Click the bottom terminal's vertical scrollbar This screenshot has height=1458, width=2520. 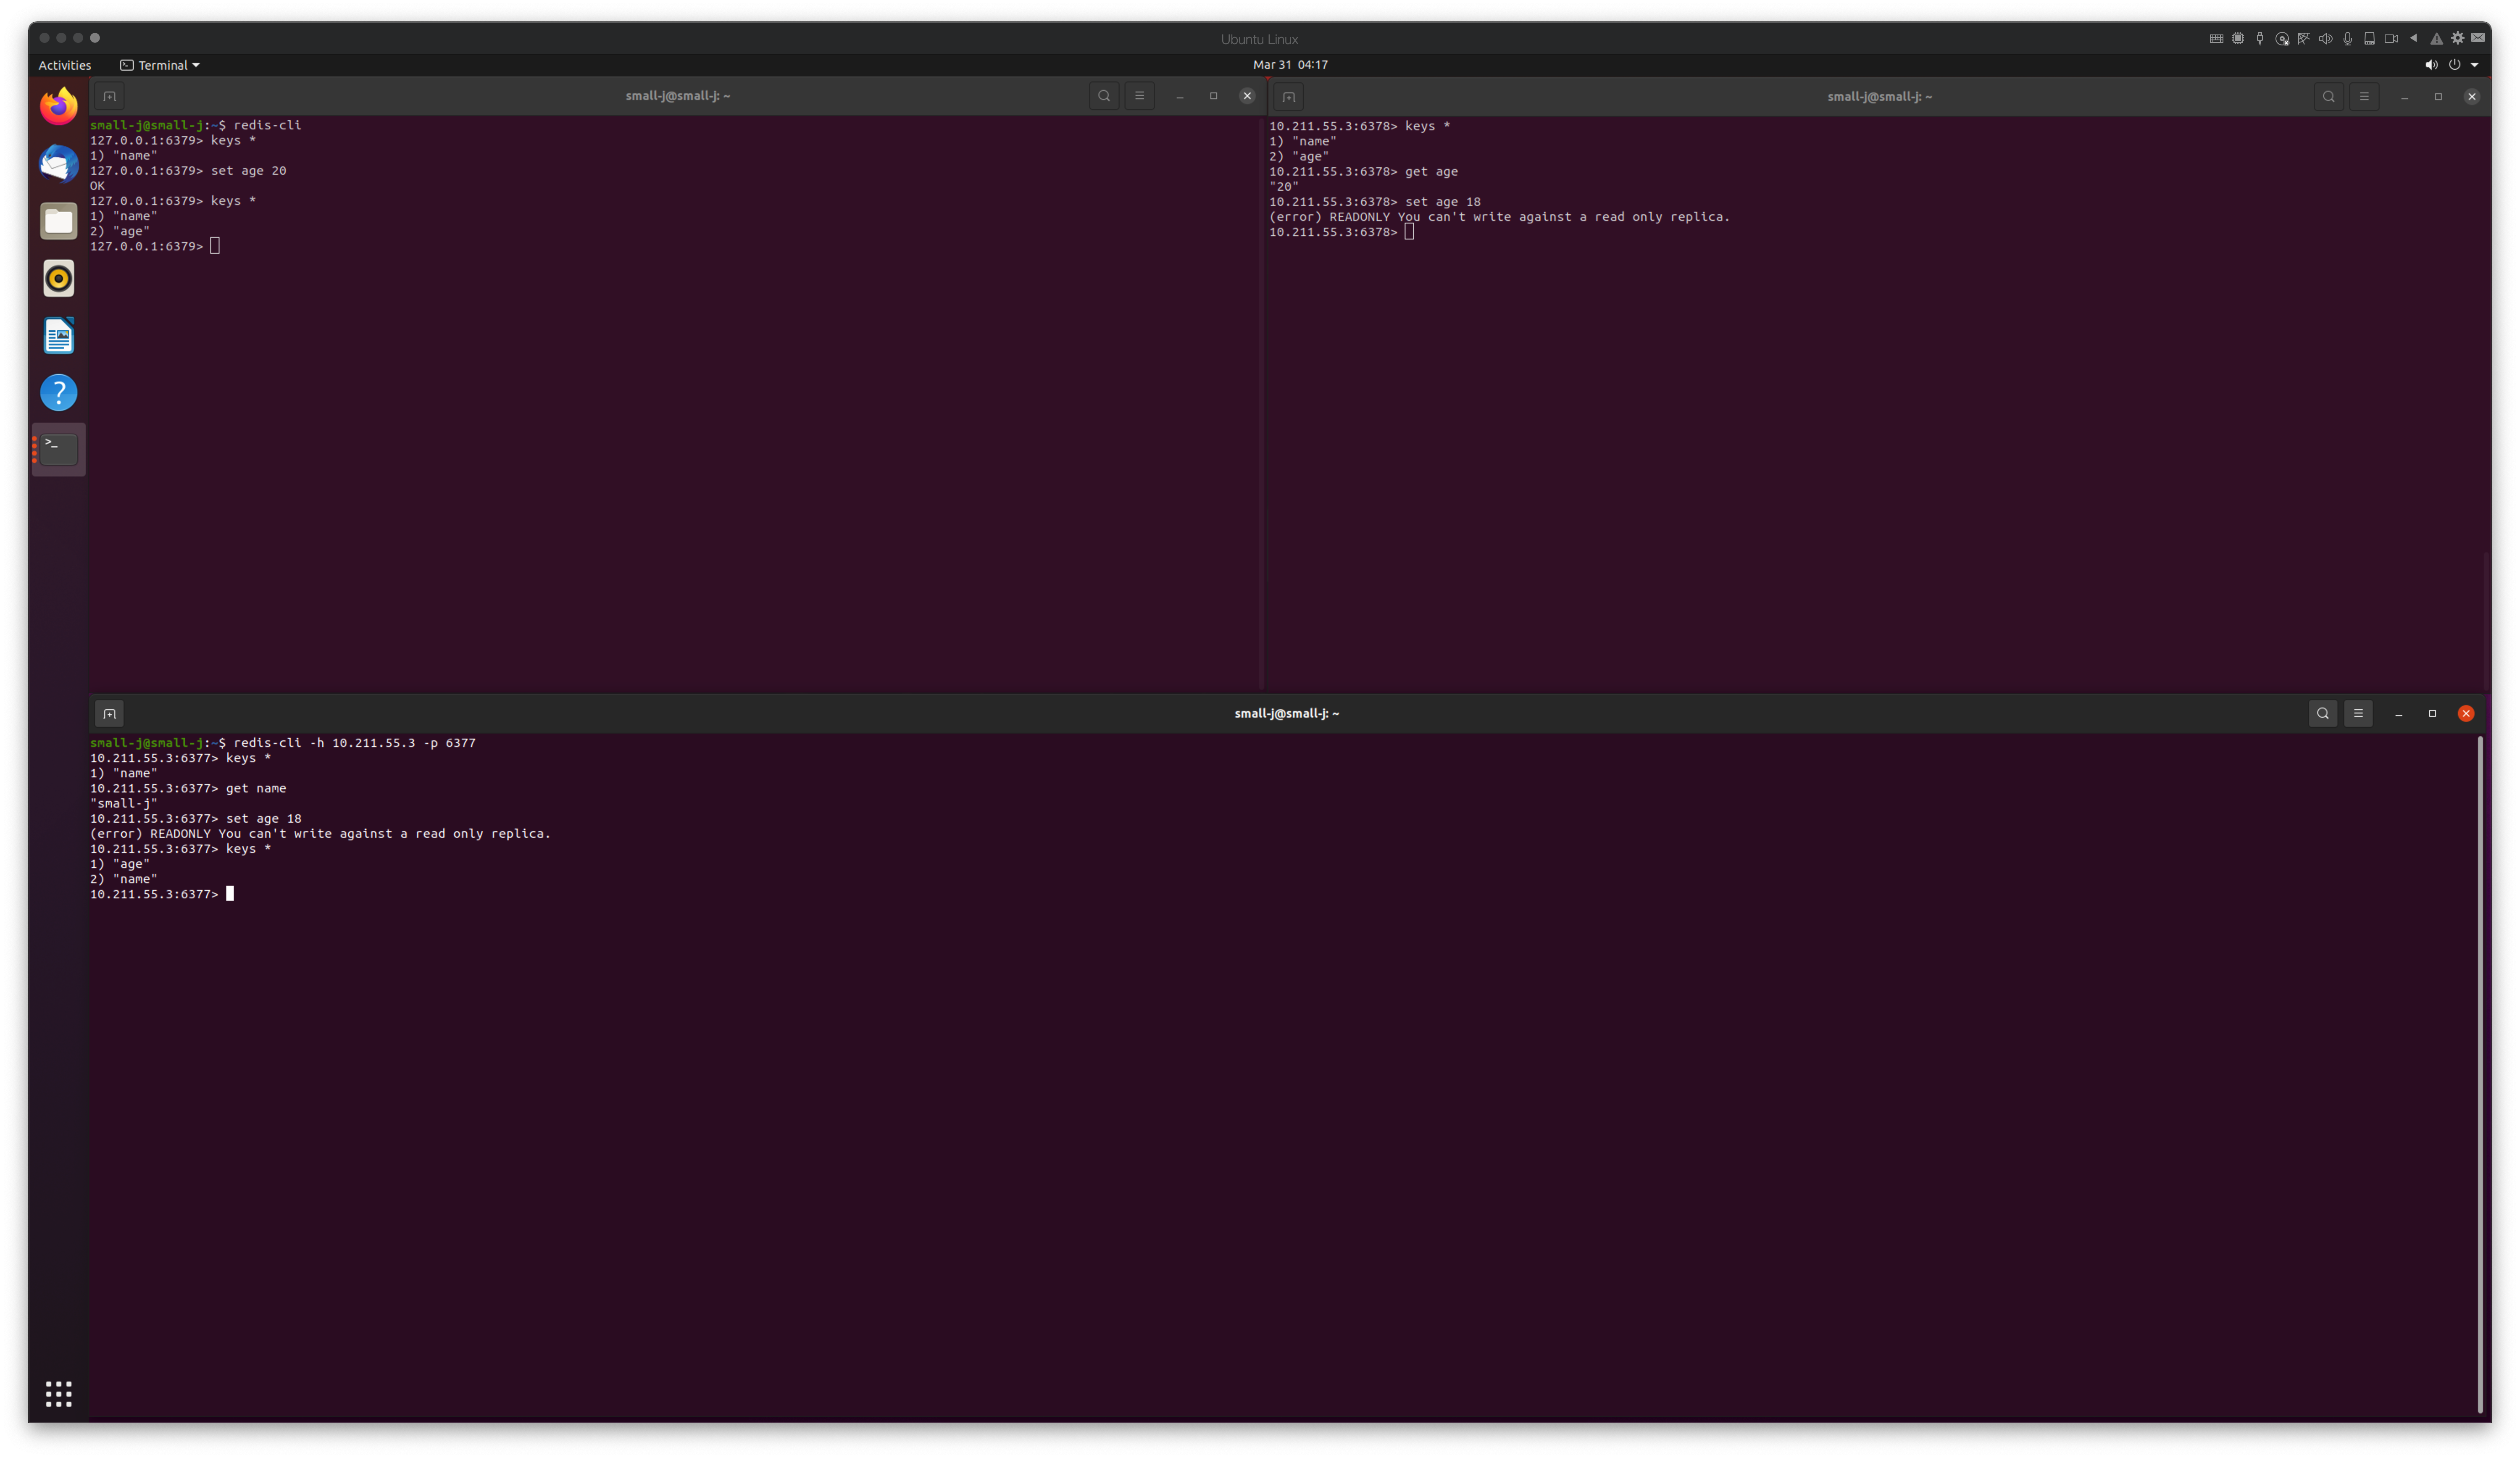pyautogui.click(x=2480, y=1075)
